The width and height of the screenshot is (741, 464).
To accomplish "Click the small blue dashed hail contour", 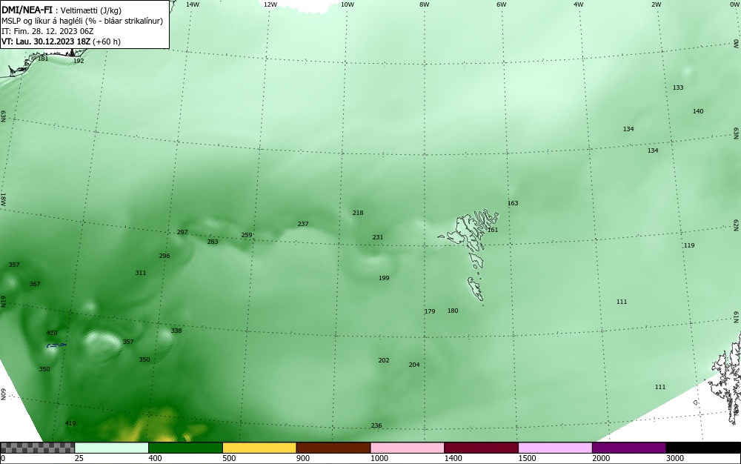I will point(56,345).
